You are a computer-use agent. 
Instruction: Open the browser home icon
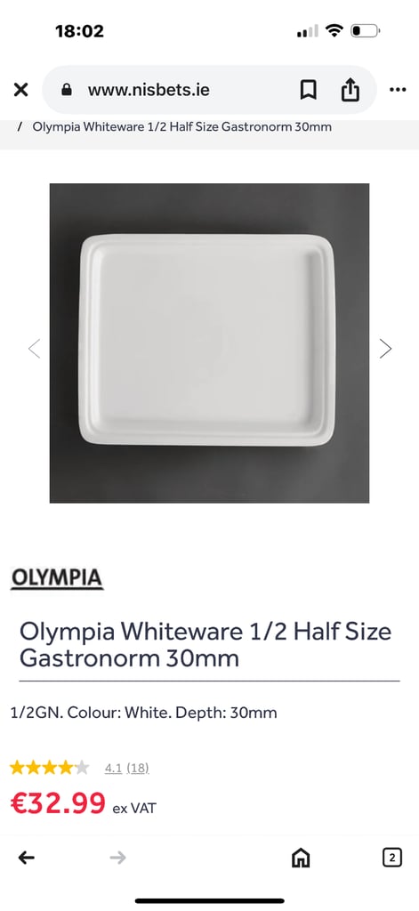pos(301,858)
